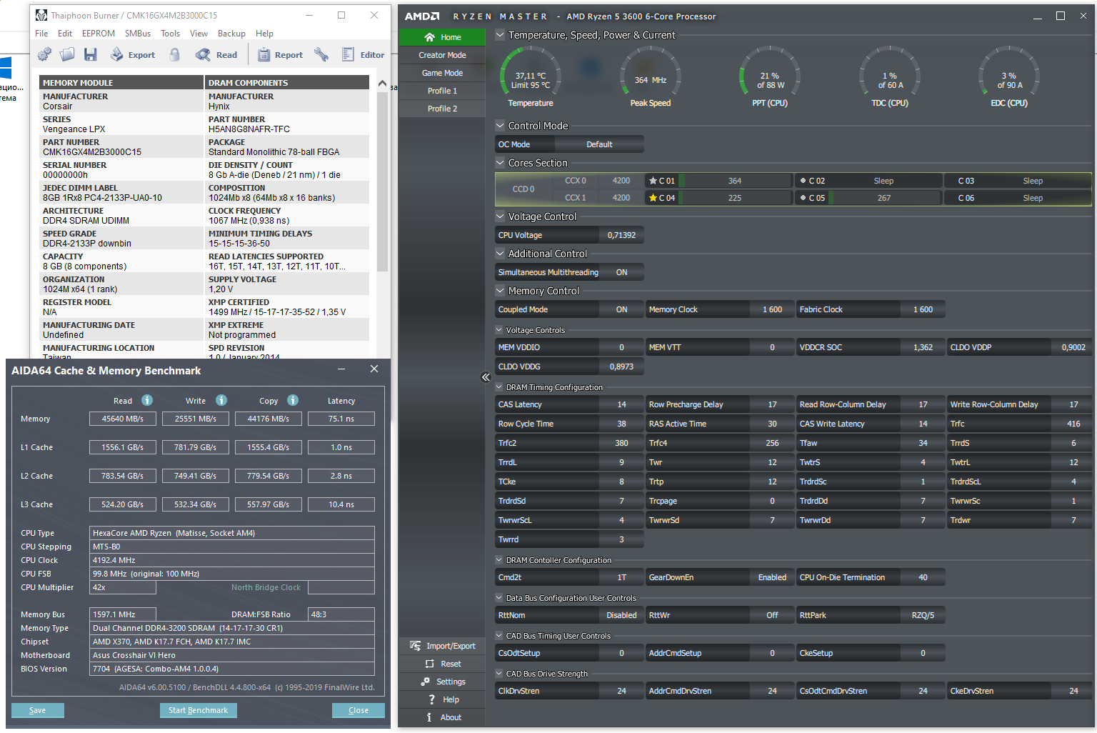Image resolution: width=1097 pixels, height=733 pixels.
Task: Collapse CAD Bus Drive Strength section
Action: coord(499,674)
